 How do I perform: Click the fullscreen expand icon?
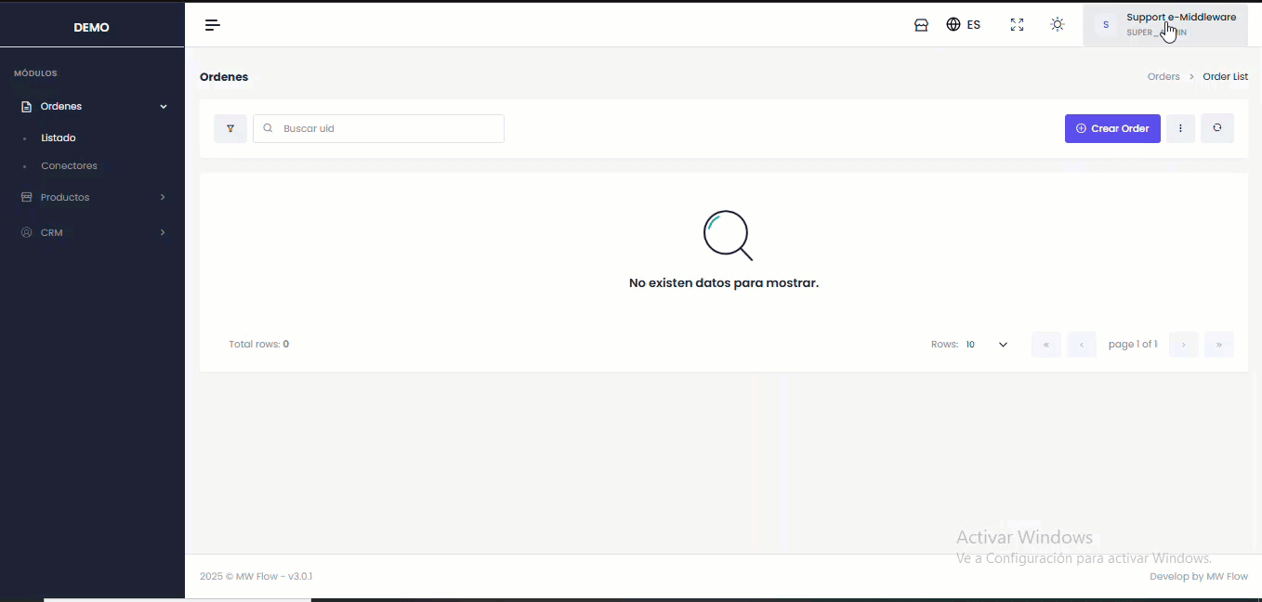coord(1017,25)
